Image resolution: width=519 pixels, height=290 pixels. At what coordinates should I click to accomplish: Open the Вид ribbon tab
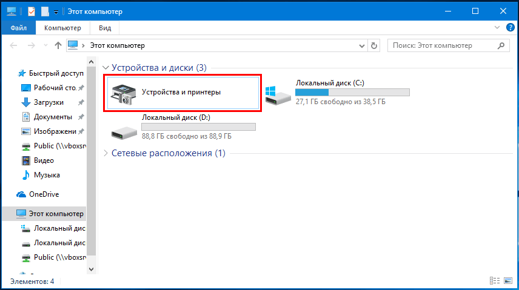click(x=105, y=28)
